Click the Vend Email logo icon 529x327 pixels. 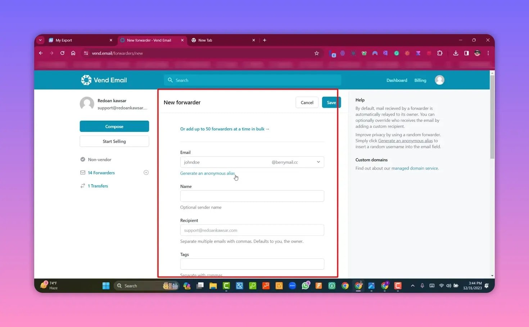point(86,80)
